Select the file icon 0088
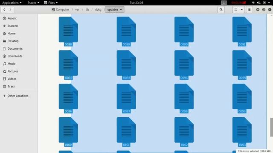 68,29
